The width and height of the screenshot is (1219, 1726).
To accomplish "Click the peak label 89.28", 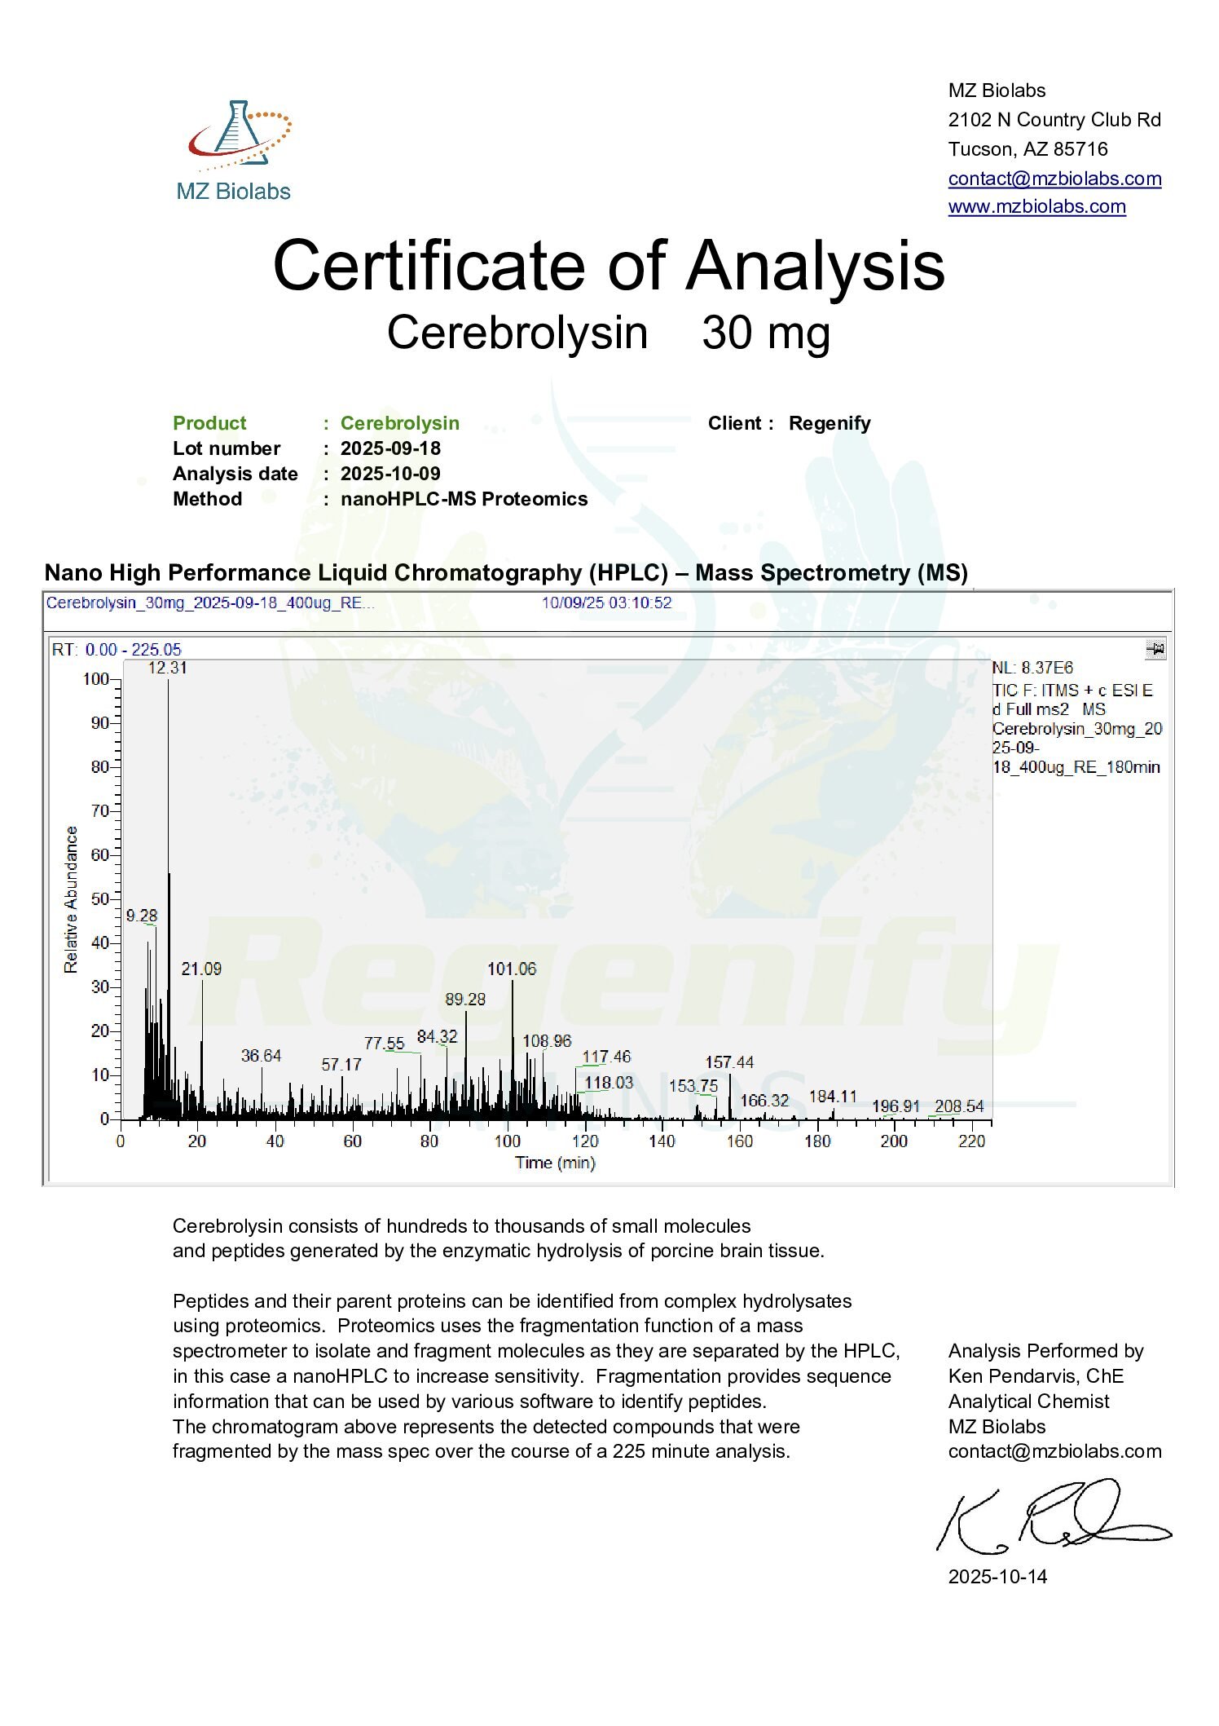I will coord(465,1000).
